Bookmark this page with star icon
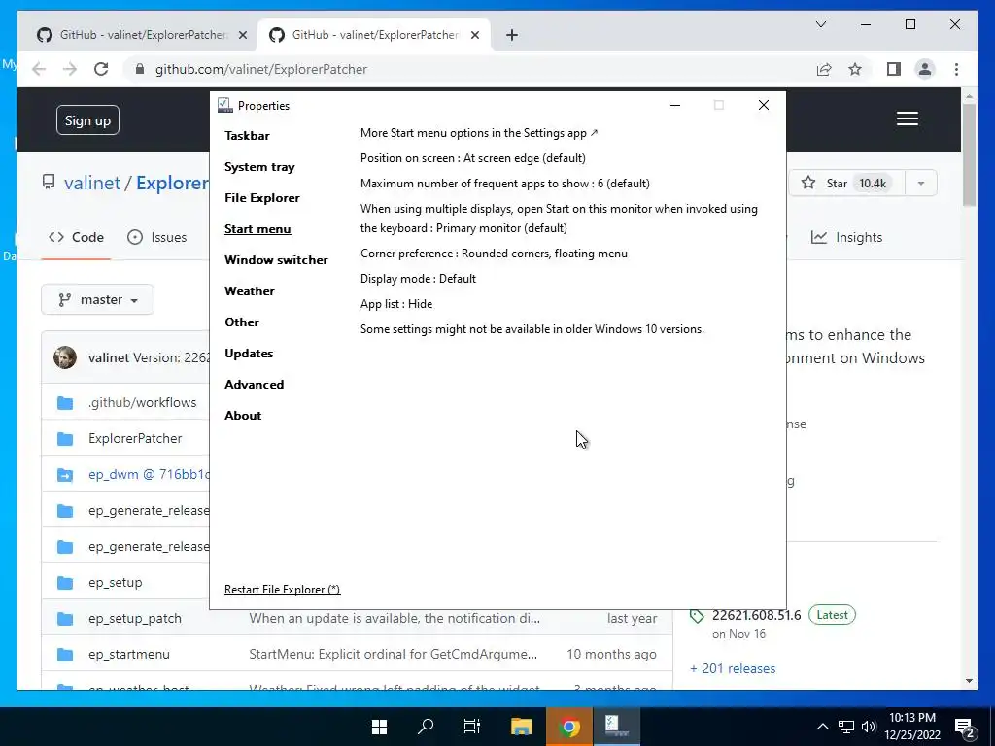995x746 pixels. [x=855, y=69]
